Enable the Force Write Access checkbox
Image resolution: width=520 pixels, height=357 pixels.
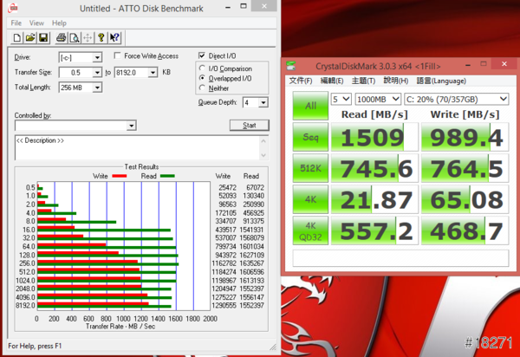coord(106,56)
